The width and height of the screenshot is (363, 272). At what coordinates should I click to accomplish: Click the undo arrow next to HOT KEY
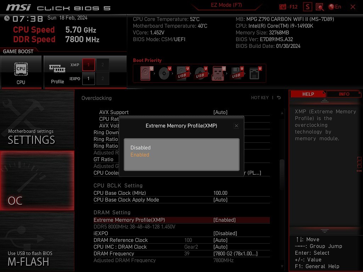279,98
